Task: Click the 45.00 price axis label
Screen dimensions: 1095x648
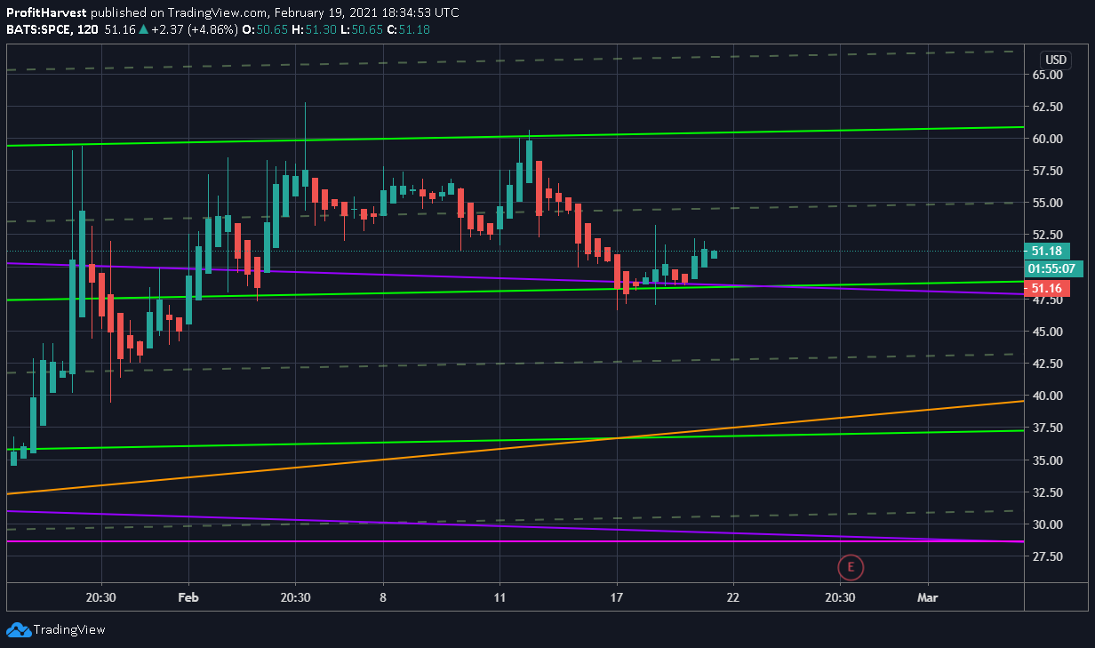Action: 1048,332
